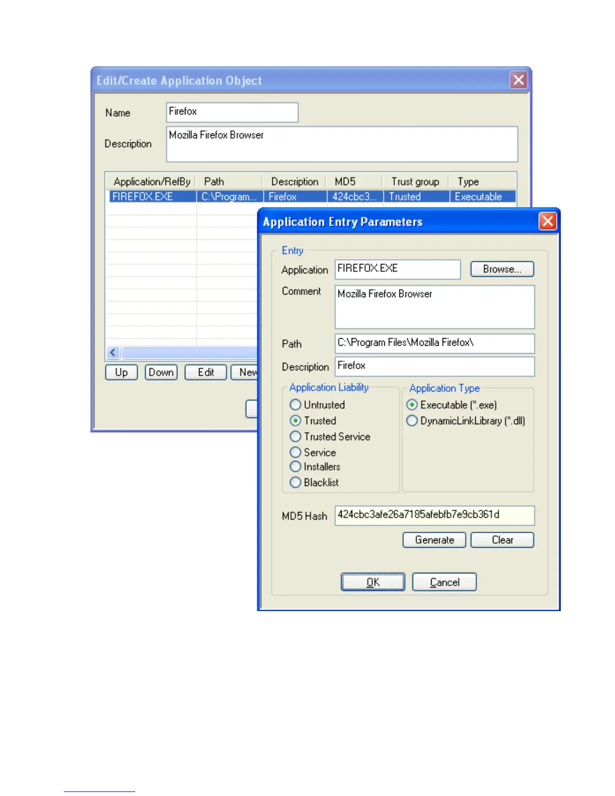Generate the MD5 hash
Image resolution: width=615 pixels, height=796 pixels.
434,540
